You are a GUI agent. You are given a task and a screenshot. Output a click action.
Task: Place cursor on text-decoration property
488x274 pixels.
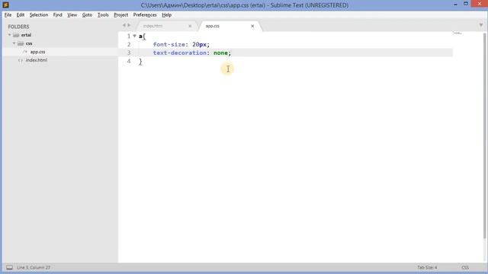(x=180, y=53)
